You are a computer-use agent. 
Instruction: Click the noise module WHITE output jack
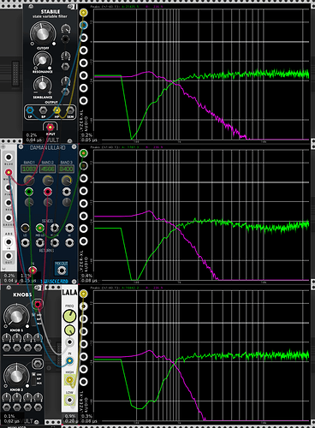tap(9, 172)
